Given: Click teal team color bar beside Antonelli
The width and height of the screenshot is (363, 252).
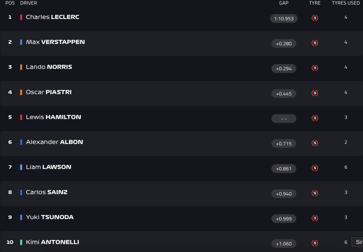Looking at the screenshot, I should coord(21,242).
